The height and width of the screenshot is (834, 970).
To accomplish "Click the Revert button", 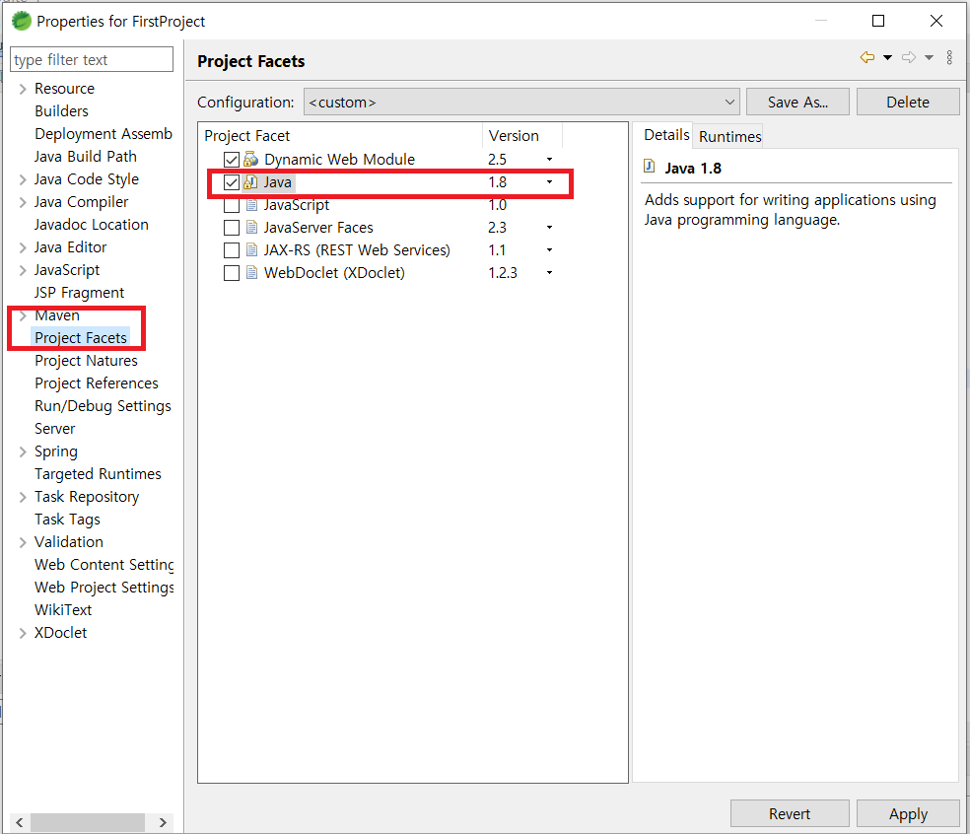I will (790, 813).
